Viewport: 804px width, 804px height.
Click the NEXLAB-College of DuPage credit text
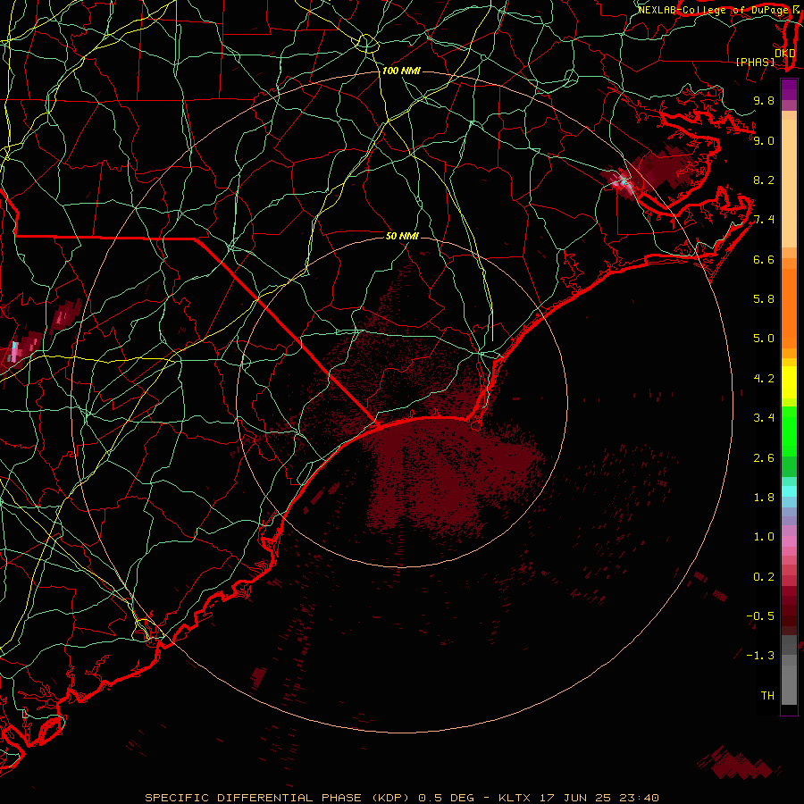(713, 10)
